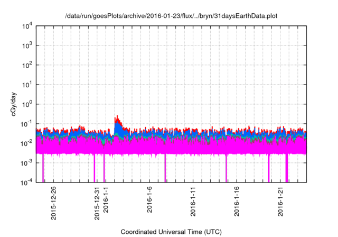This screenshot has width=338, height=237.
Task: Click the plot title file path
Action: 171,16
